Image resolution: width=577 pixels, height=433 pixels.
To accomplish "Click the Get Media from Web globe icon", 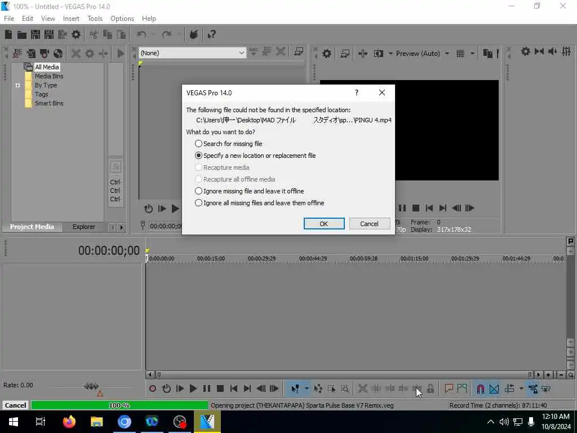I will (58, 54).
